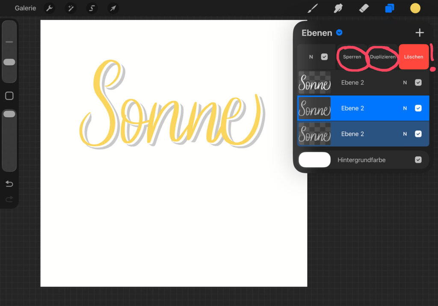Viewport: 438px width, 306px height.
Task: Close the Layers panel via layers icon
Action: click(x=389, y=8)
